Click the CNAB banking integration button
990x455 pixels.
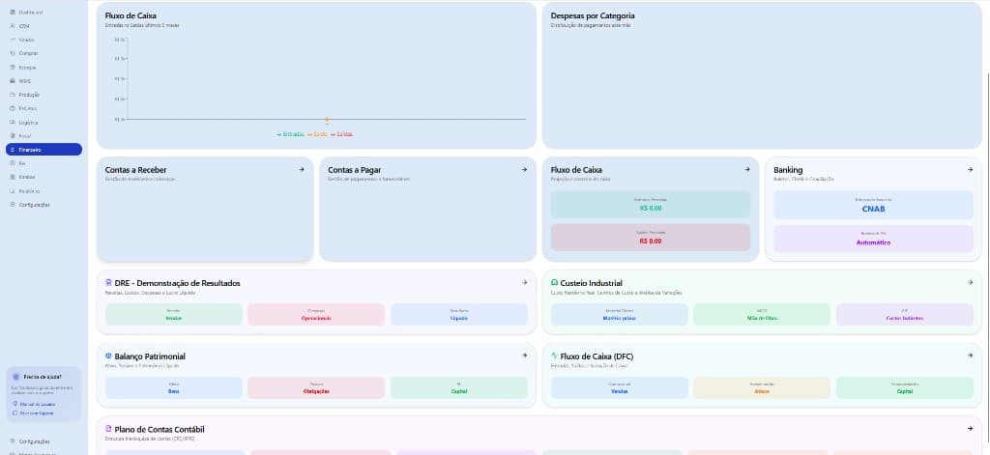click(873, 208)
